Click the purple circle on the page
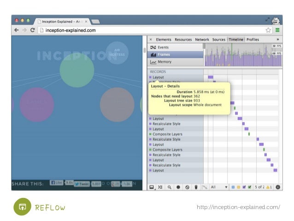The image size is (294, 221). (x=37, y=105)
